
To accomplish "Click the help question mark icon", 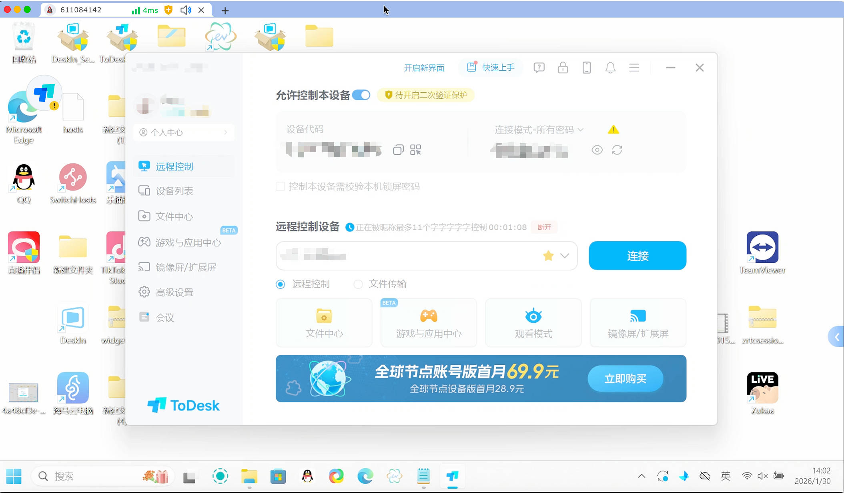I will [539, 68].
